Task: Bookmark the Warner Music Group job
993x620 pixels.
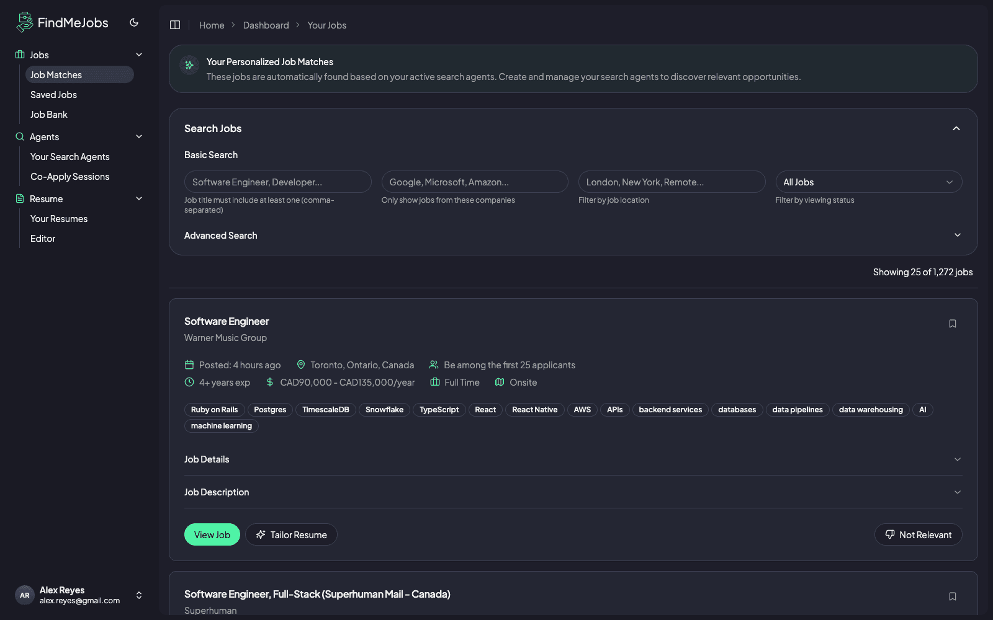Action: pos(953,323)
